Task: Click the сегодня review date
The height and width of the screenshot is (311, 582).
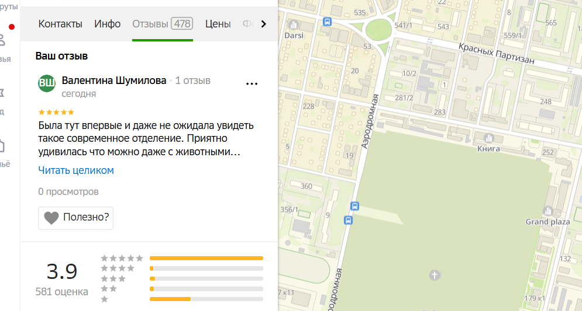Action: point(79,94)
